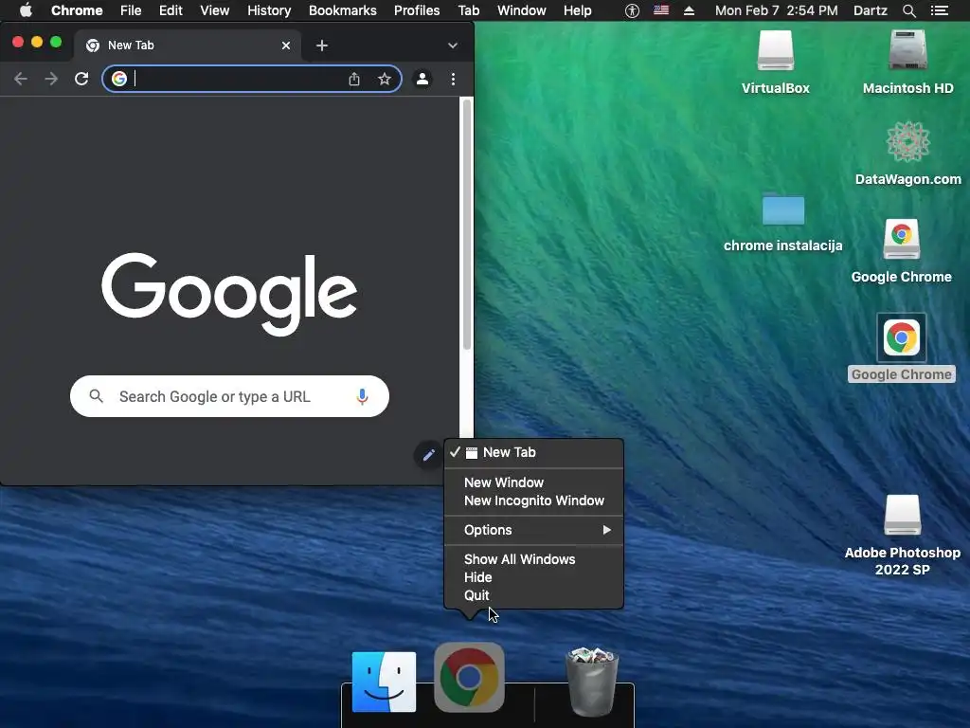Click the accessibility icon in menu bar
970x728 pixels.
(x=632, y=10)
